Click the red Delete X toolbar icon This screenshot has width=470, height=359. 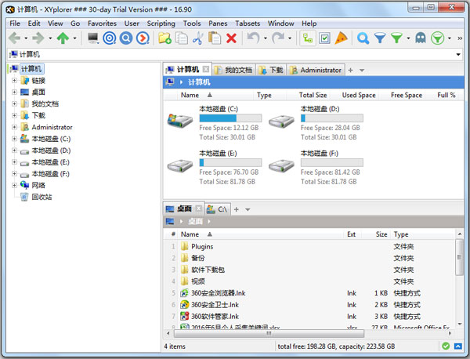coord(231,38)
